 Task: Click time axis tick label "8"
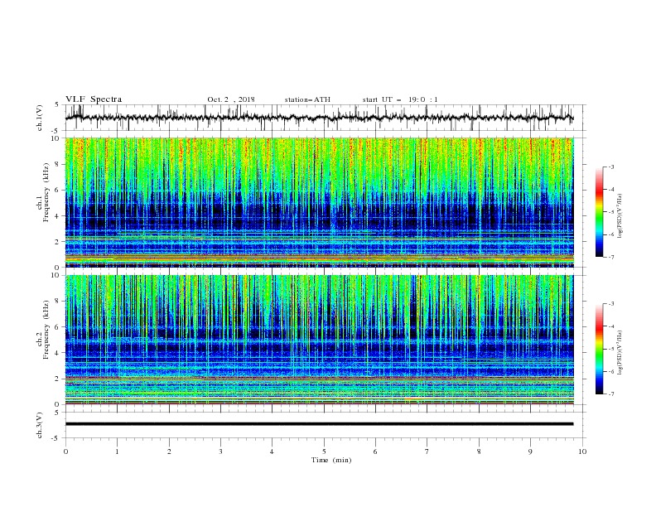479,451
